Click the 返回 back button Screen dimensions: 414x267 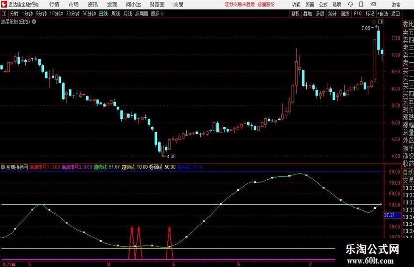pyautogui.click(x=396, y=14)
